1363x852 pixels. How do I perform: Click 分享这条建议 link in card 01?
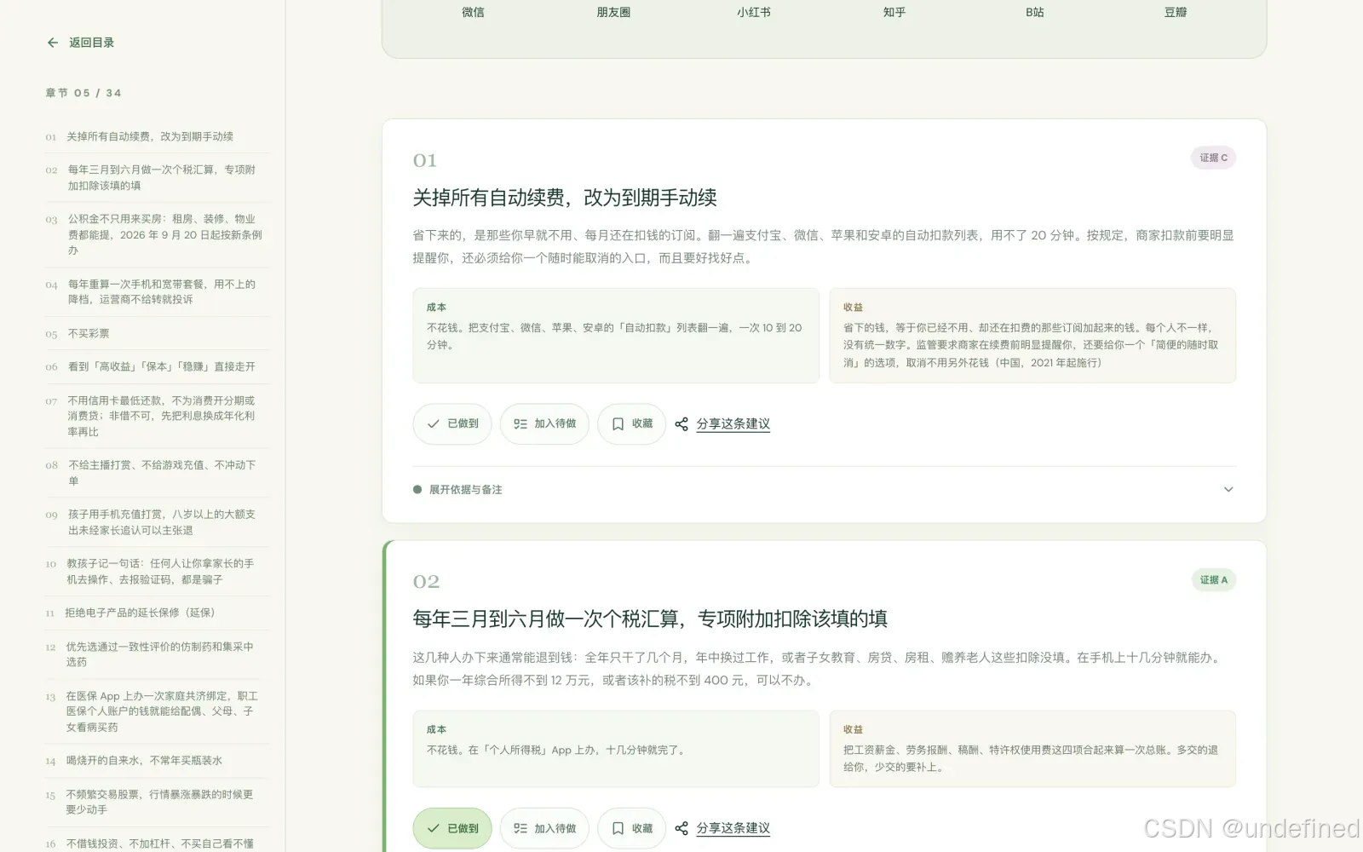733,423
